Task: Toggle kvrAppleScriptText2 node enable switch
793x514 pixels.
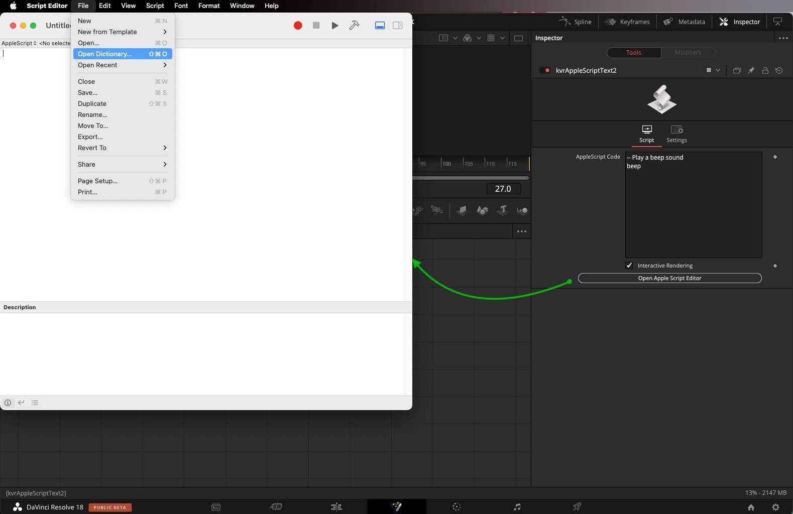Action: [545, 70]
